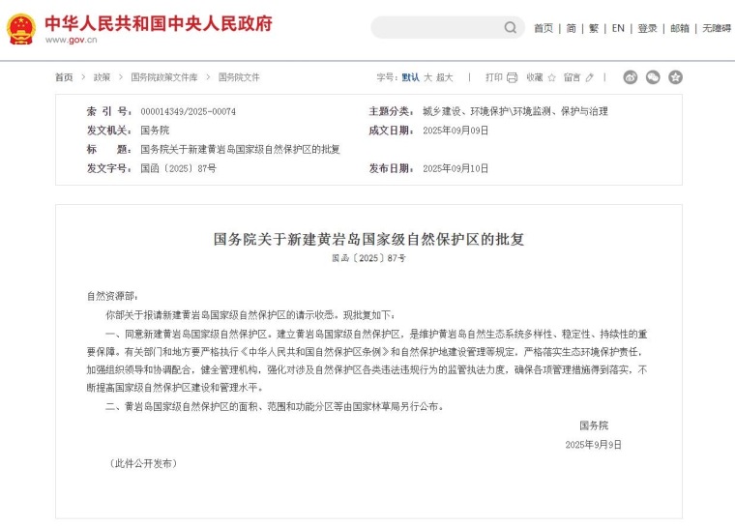
Task: Click the www.gov.cn address text
Action: pyautogui.click(x=72, y=40)
